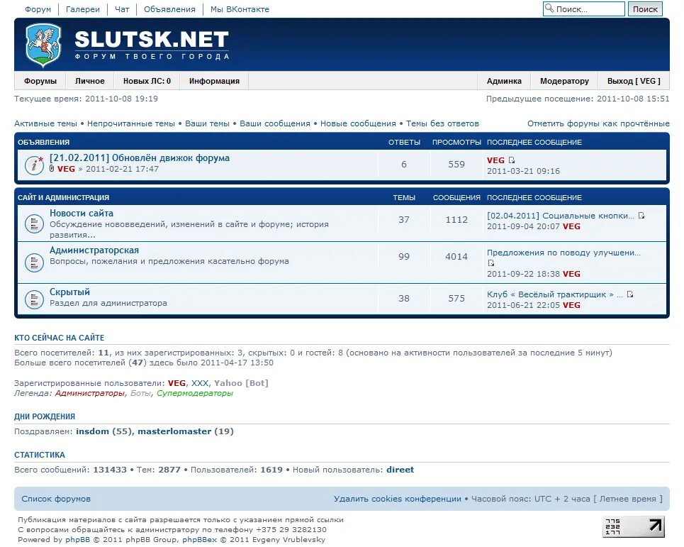Open the Новости сайта forum

click(x=81, y=213)
